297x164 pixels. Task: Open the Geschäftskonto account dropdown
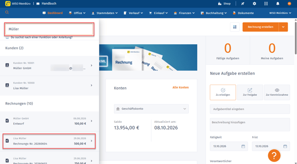151,109
